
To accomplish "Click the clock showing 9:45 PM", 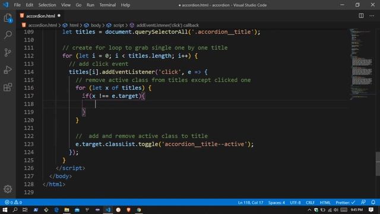I will pyautogui.click(x=357, y=210).
